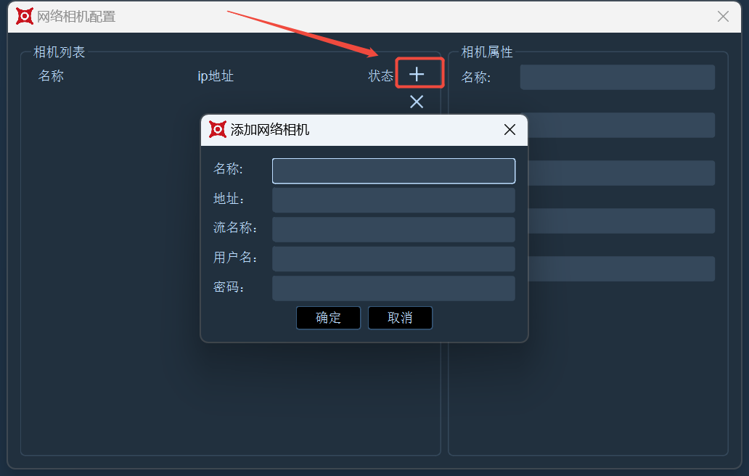The image size is (749, 476).
Task: Select the 流名称 input field
Action: pos(393,229)
